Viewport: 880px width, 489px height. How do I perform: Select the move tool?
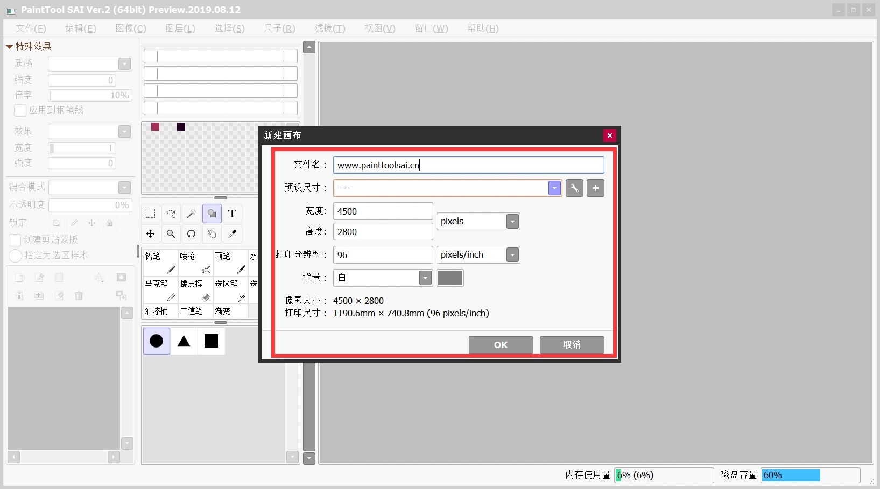click(x=151, y=234)
